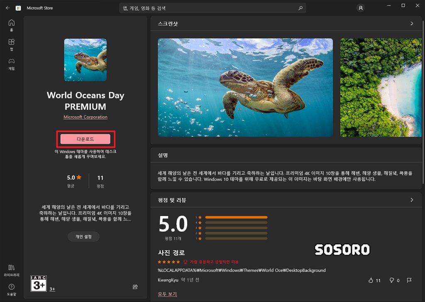Click the World Oceans Day PREMIUM title
The width and height of the screenshot is (425, 302).
85,101
